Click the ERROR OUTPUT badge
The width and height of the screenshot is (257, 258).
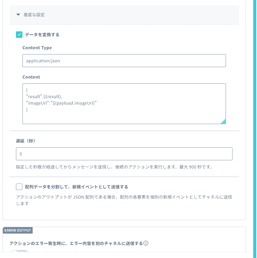coord(18,230)
